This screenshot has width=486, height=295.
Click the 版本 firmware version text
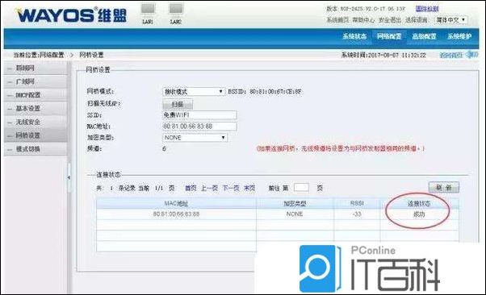366,9
